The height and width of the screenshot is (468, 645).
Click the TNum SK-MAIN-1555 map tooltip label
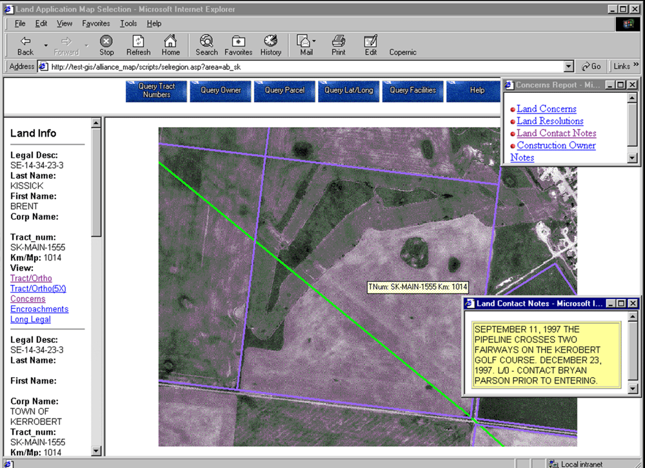417,287
